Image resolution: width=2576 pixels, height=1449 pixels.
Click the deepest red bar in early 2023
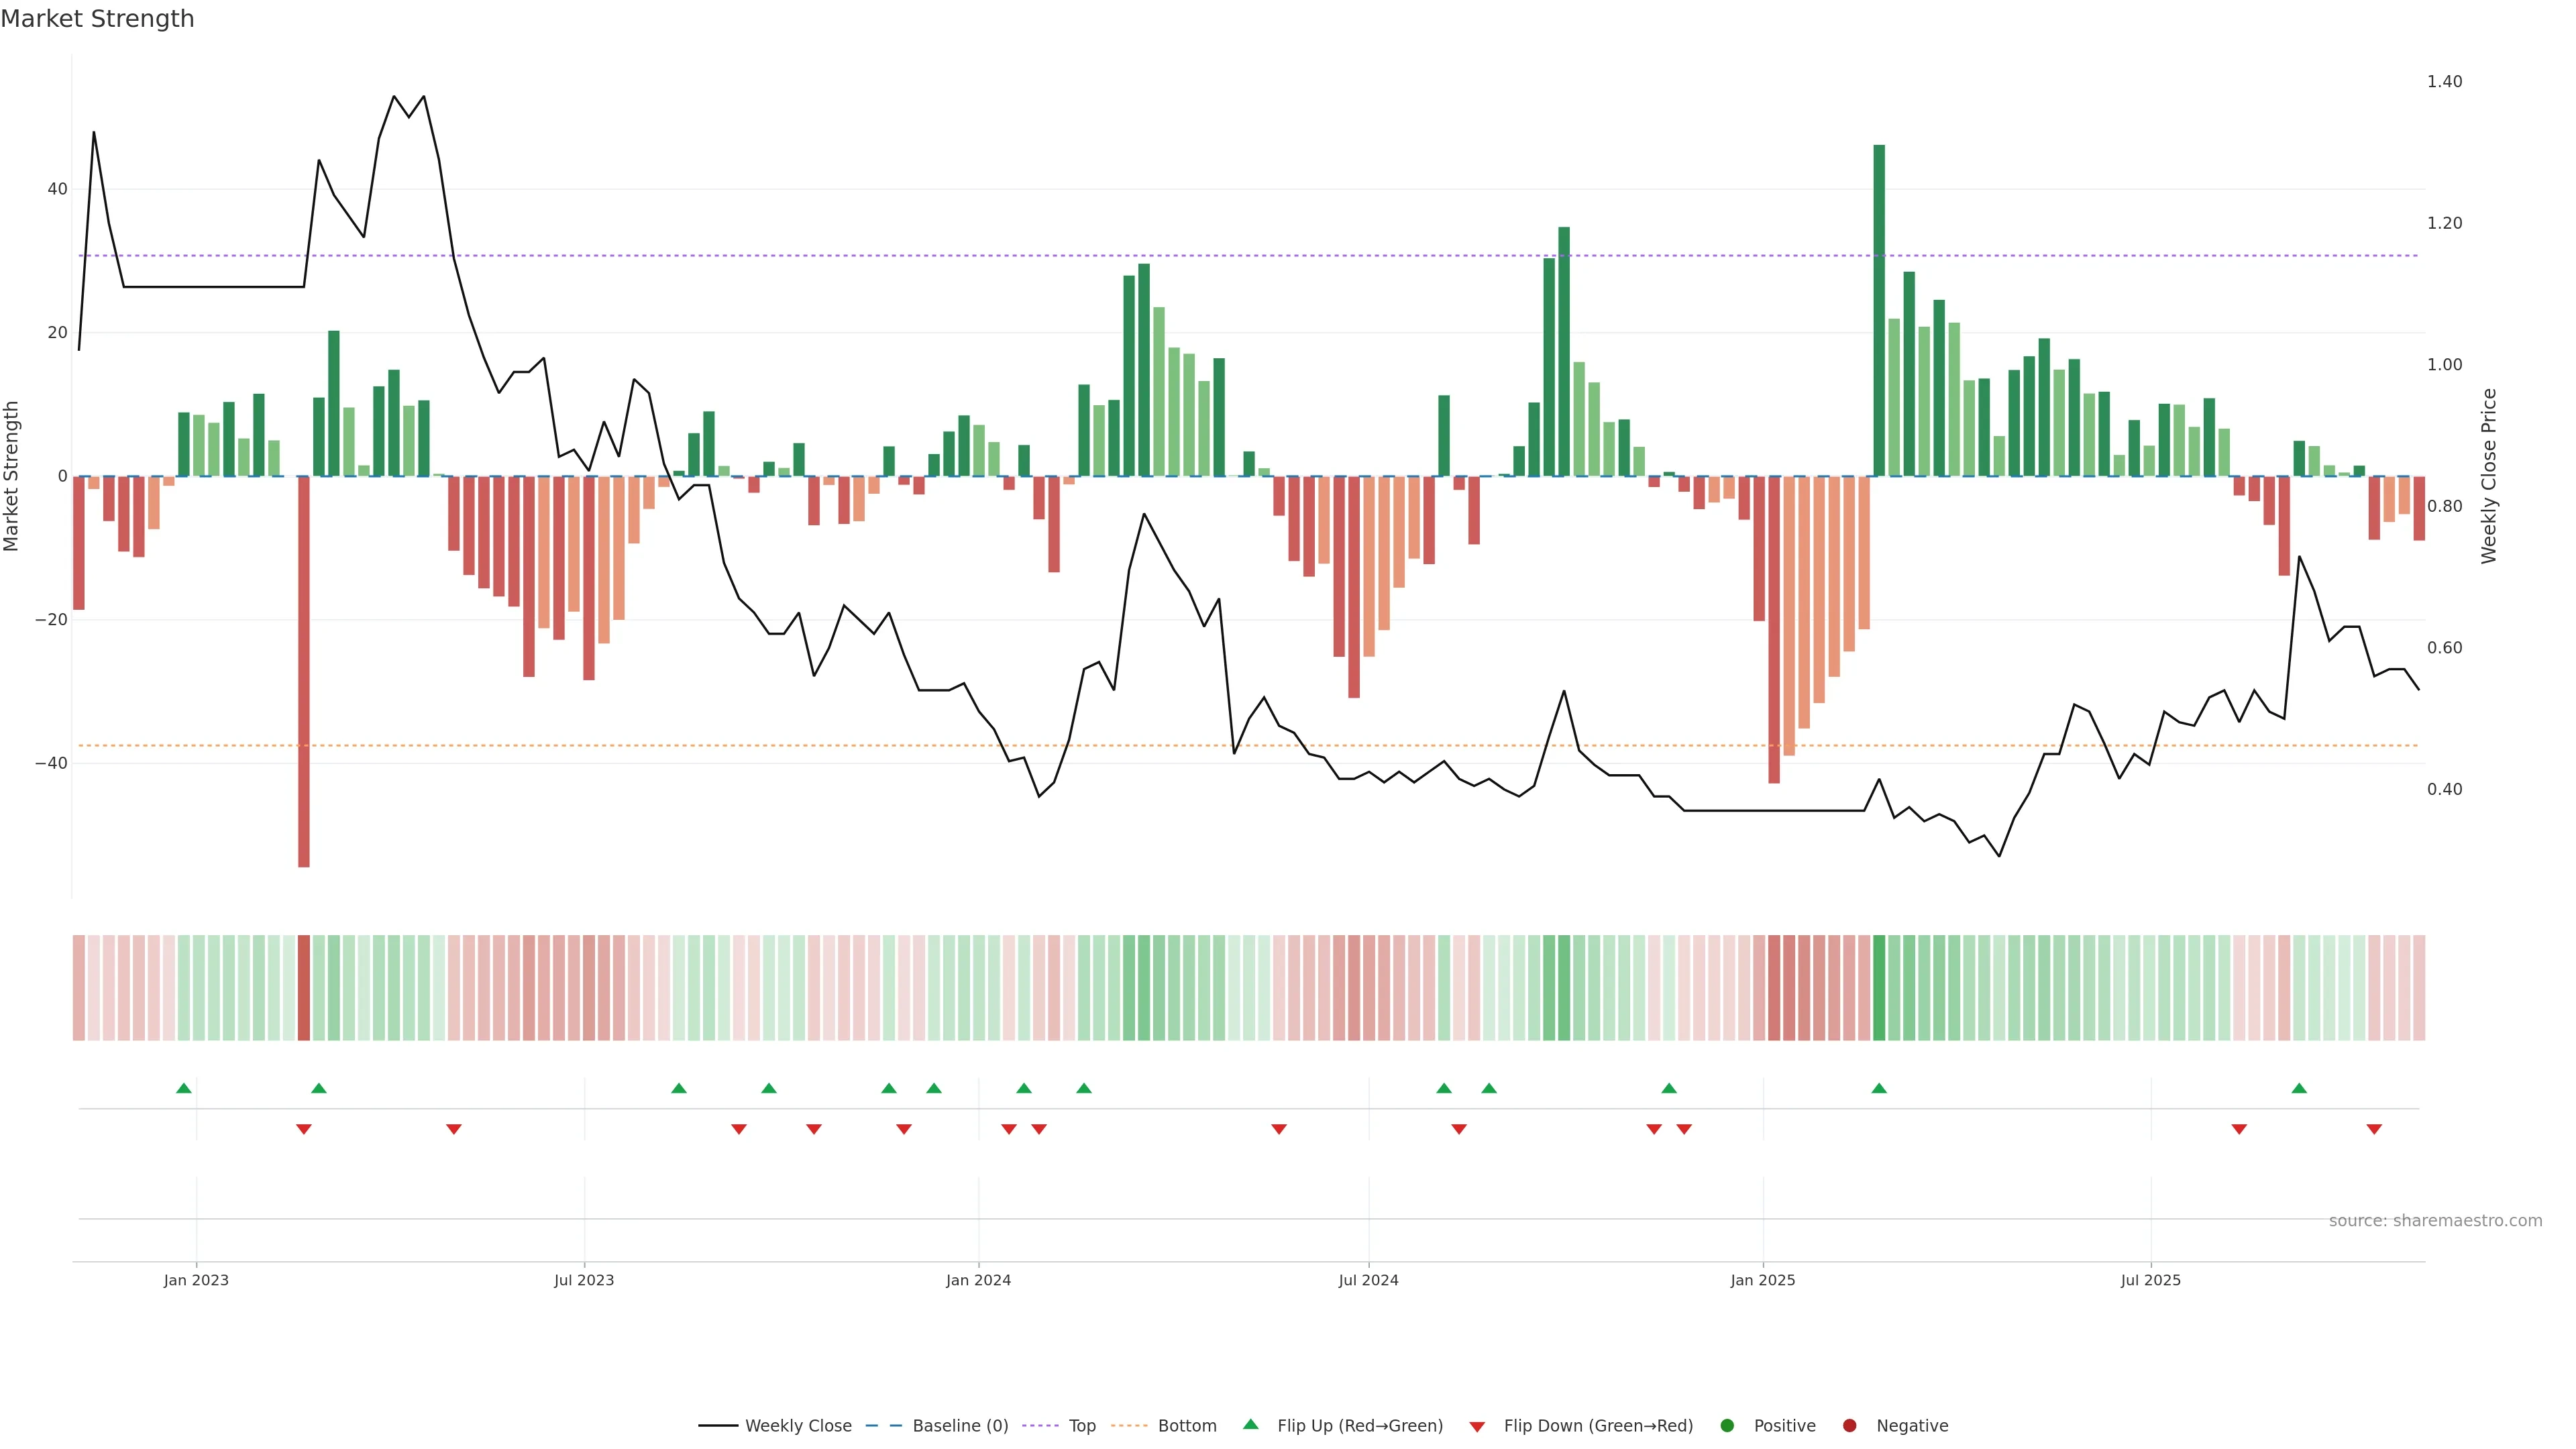click(x=304, y=670)
